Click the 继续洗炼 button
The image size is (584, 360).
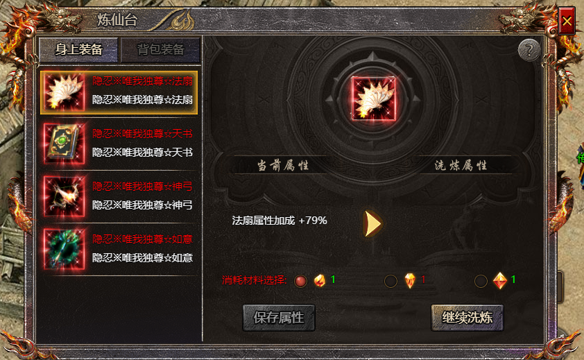(x=467, y=318)
